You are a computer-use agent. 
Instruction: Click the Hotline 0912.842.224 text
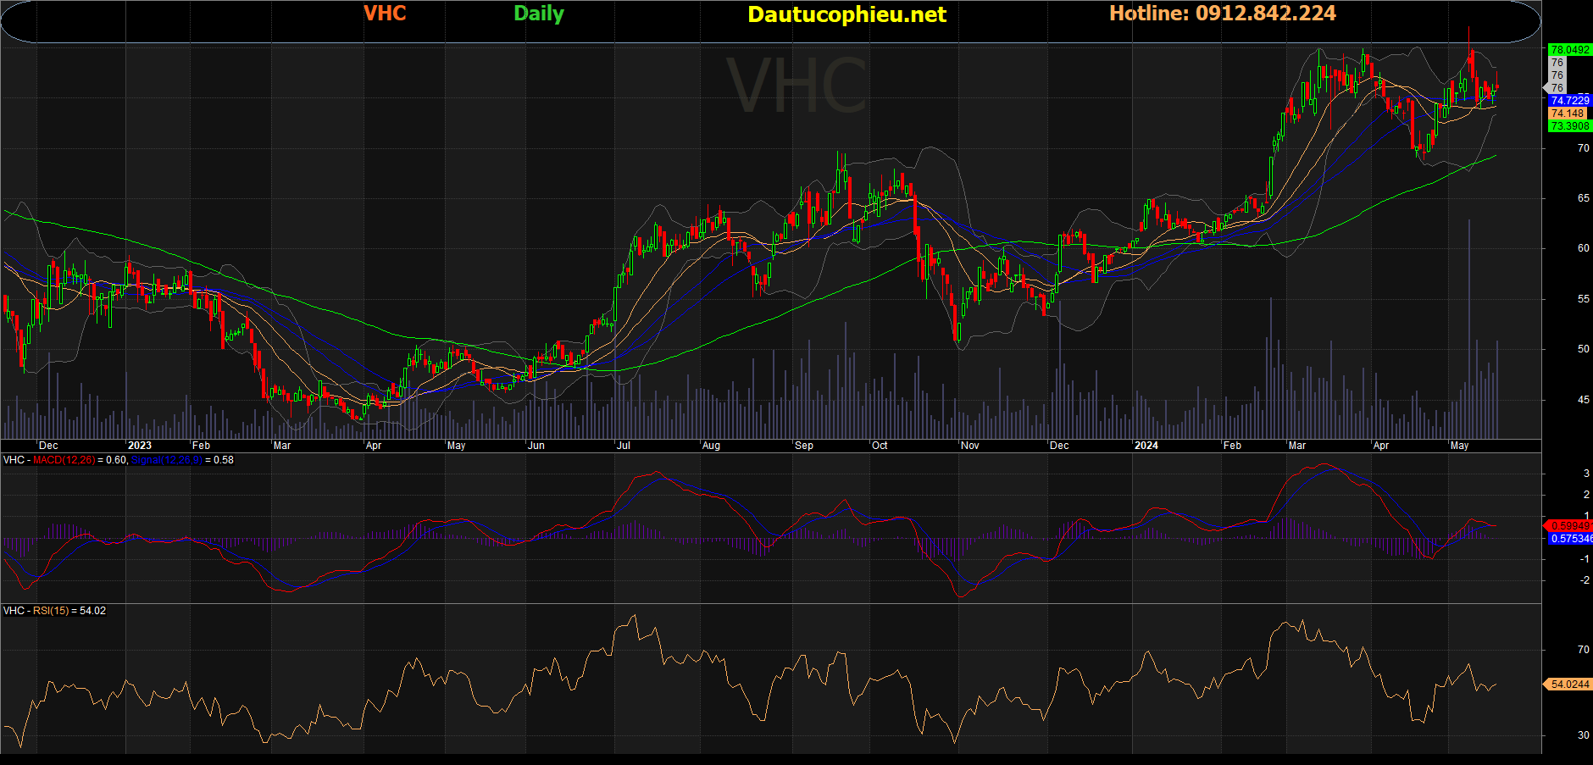click(x=1222, y=14)
